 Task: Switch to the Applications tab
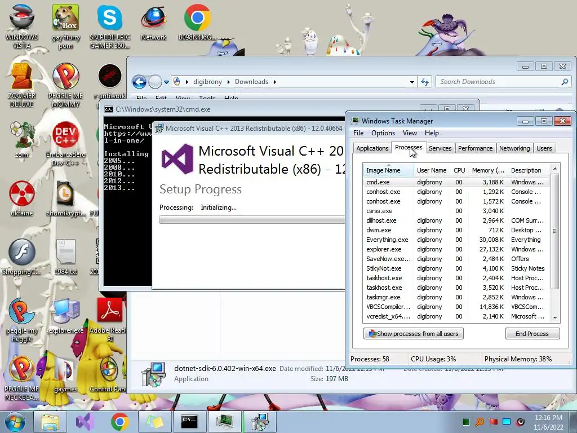(x=372, y=148)
